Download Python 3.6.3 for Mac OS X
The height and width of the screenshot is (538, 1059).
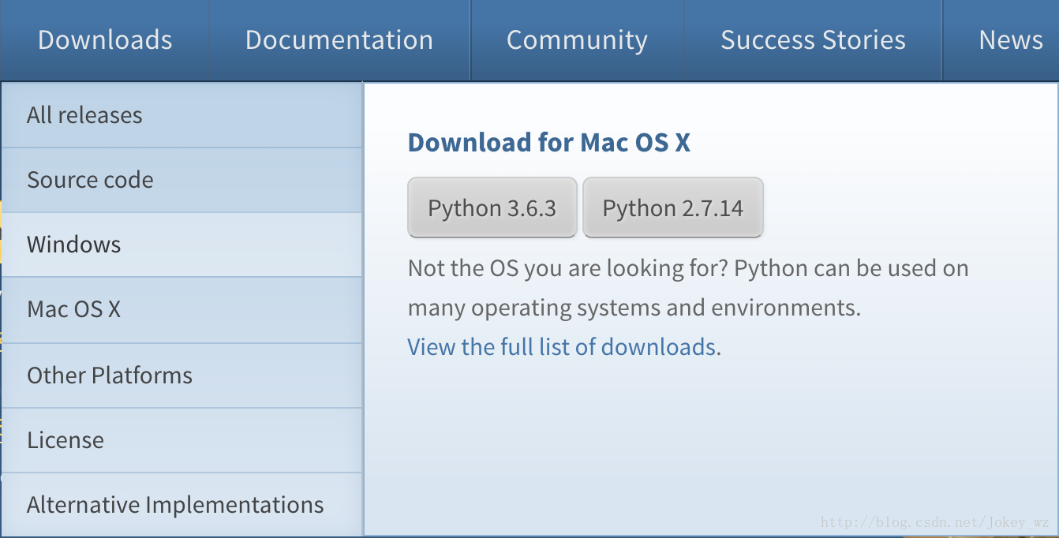492,207
